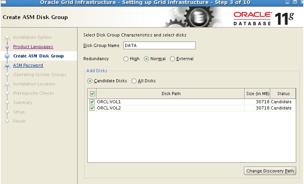Screen dimensions: 304x184
Task: Minimize the Oracle Grid Infrastructure window
Action: [x=287, y=2]
